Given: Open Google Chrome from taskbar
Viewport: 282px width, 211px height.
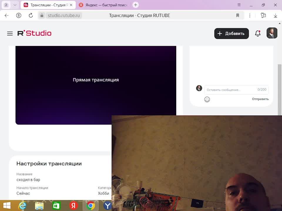Looking at the screenshot, I should pyautogui.click(x=91, y=206).
